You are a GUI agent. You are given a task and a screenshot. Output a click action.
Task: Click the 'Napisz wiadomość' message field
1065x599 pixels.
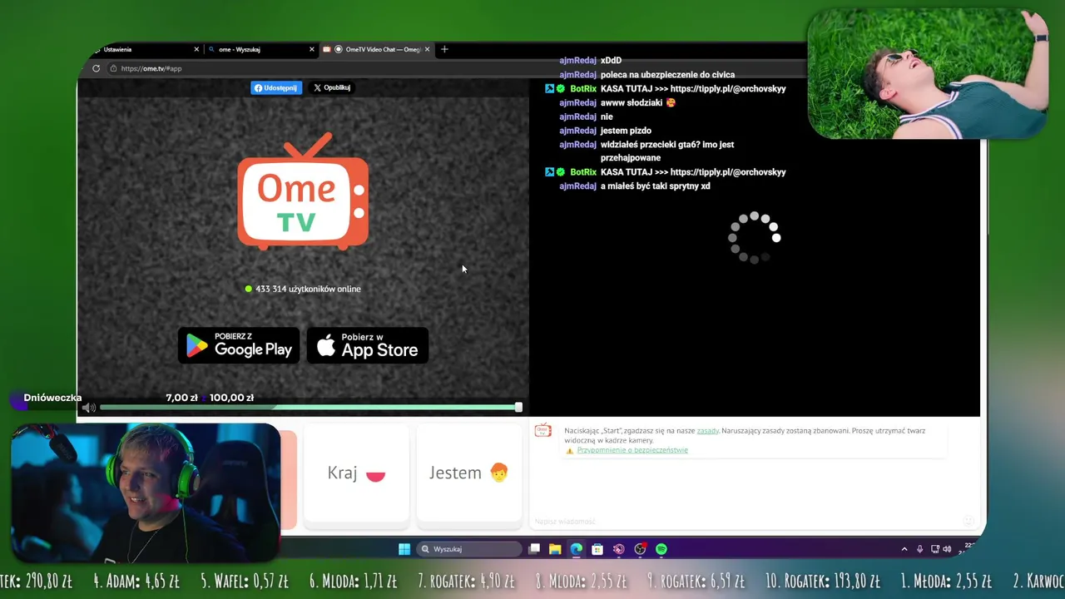pos(749,521)
